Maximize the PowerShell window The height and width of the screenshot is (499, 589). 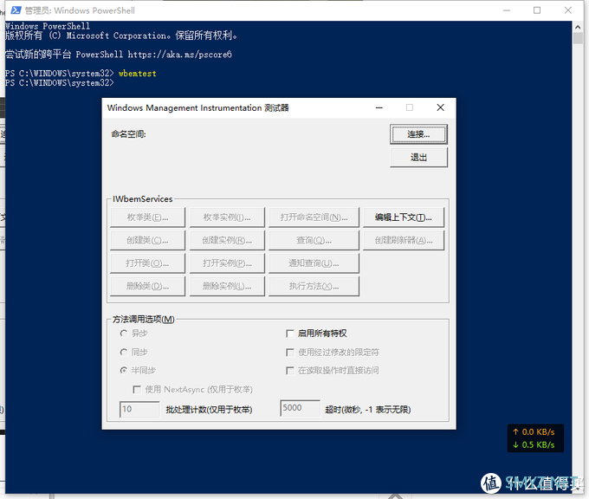click(537, 10)
